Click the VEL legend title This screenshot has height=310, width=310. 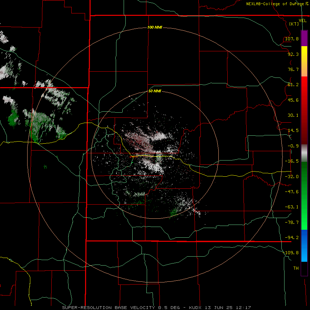coord(302,20)
